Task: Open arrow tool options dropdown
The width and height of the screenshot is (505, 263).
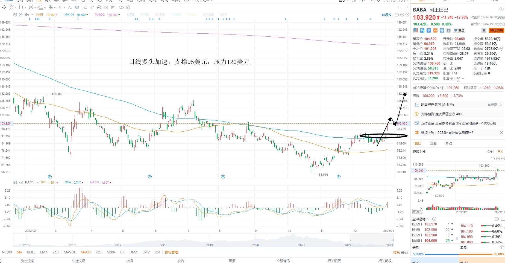Action: (x=64, y=7)
